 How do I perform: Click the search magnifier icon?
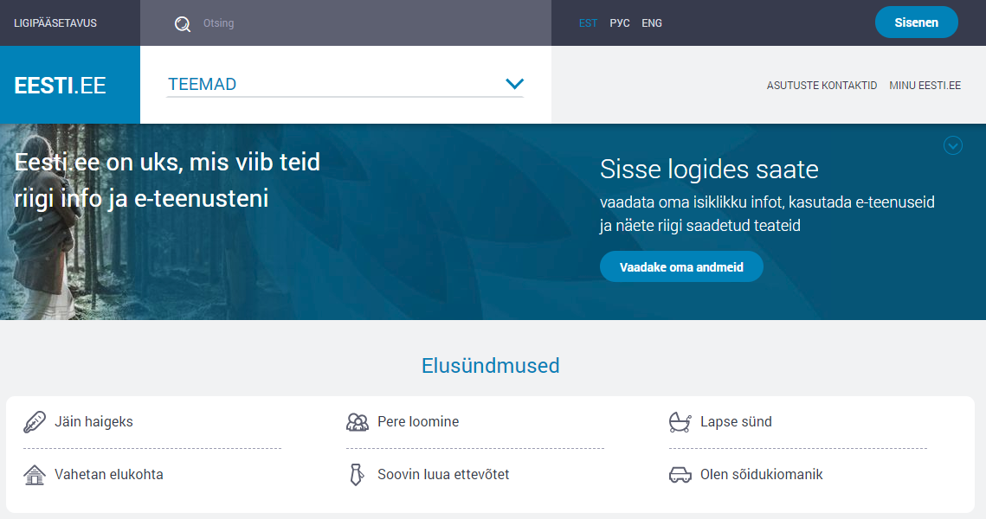[x=182, y=23]
